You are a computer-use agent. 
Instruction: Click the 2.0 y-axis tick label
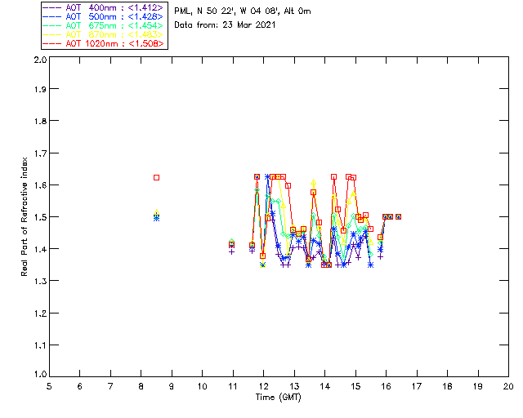pos(38,60)
